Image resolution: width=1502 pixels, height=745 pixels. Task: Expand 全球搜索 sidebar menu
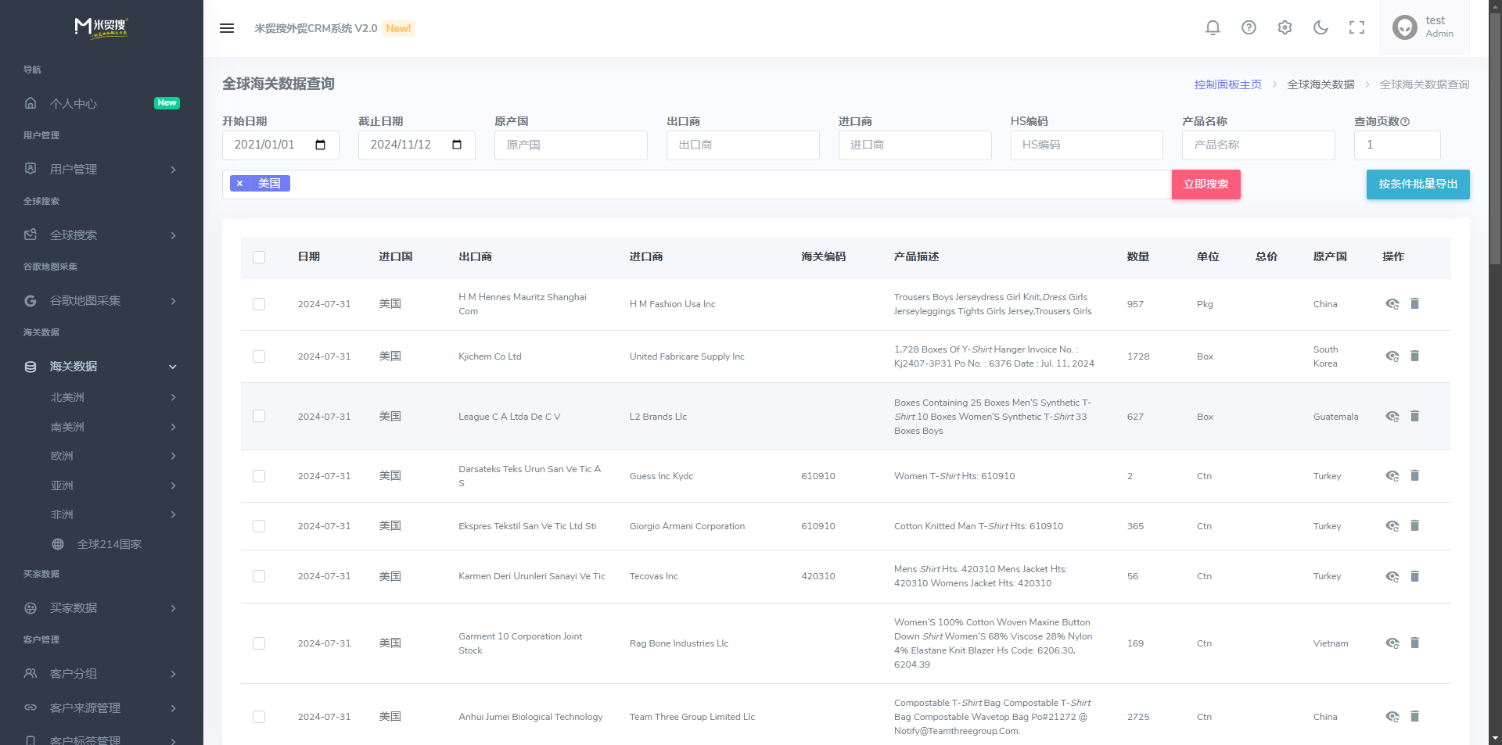point(102,235)
